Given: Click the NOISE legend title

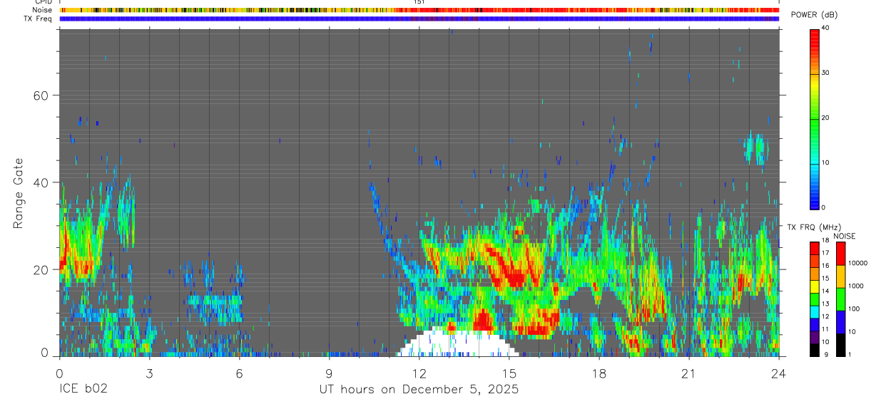Looking at the screenshot, I should [x=843, y=236].
